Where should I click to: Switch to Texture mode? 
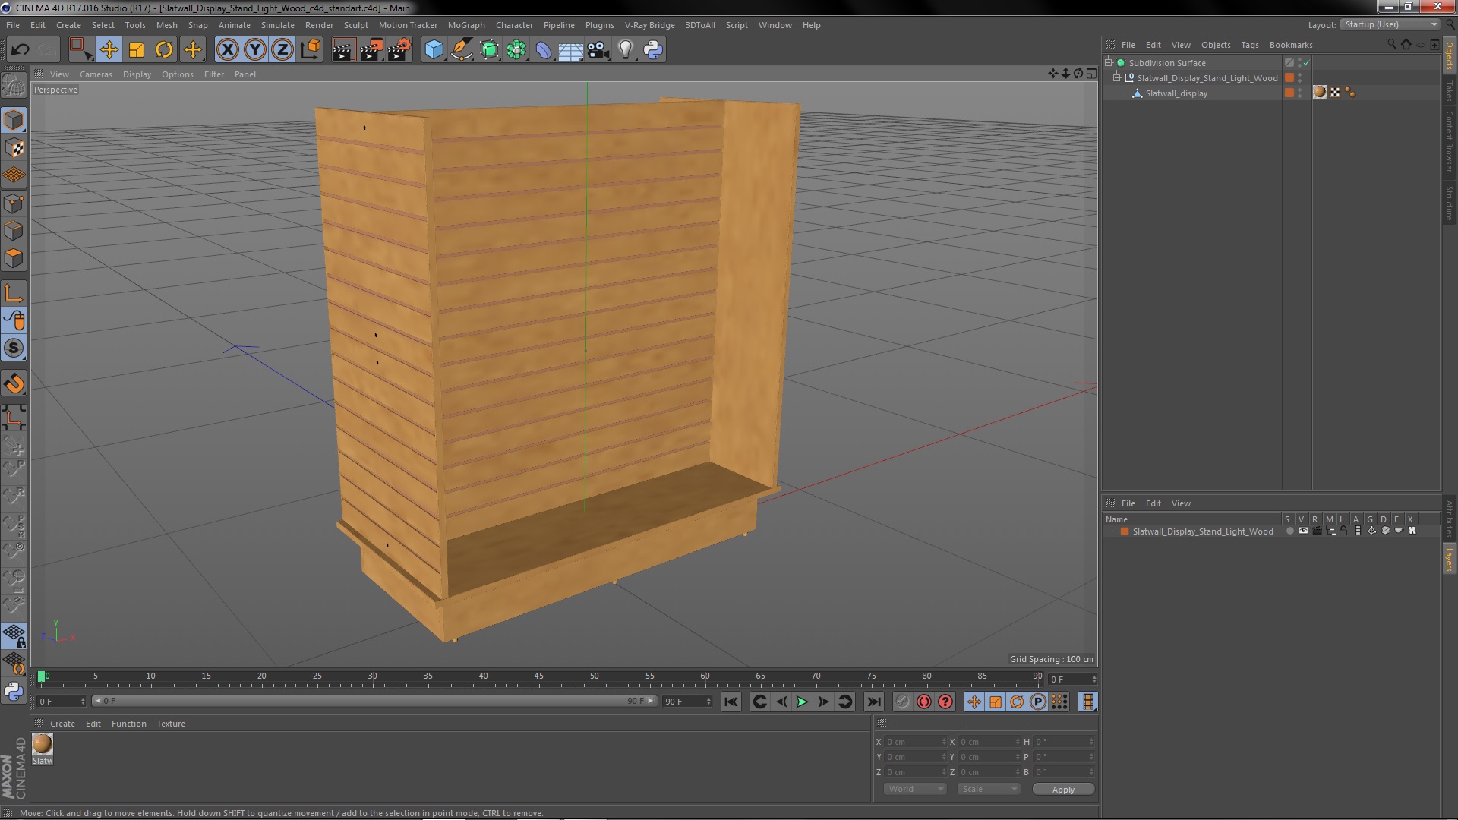coord(14,147)
